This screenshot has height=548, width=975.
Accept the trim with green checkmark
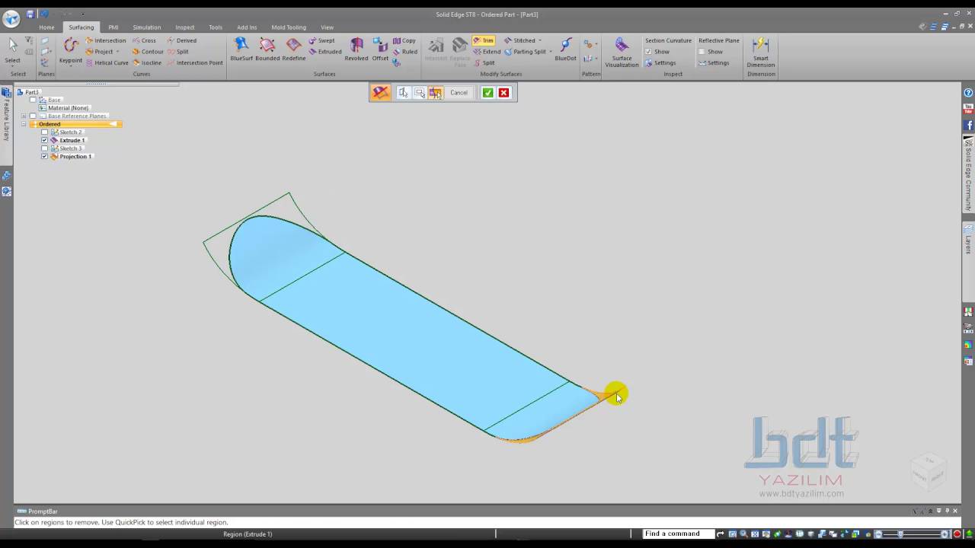point(487,93)
